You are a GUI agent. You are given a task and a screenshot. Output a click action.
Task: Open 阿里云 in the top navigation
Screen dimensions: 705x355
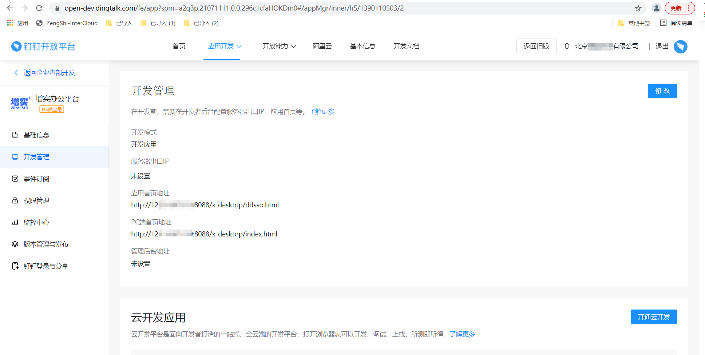322,46
